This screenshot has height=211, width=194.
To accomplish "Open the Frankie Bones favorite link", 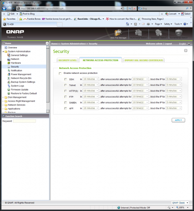I will (32, 19).
